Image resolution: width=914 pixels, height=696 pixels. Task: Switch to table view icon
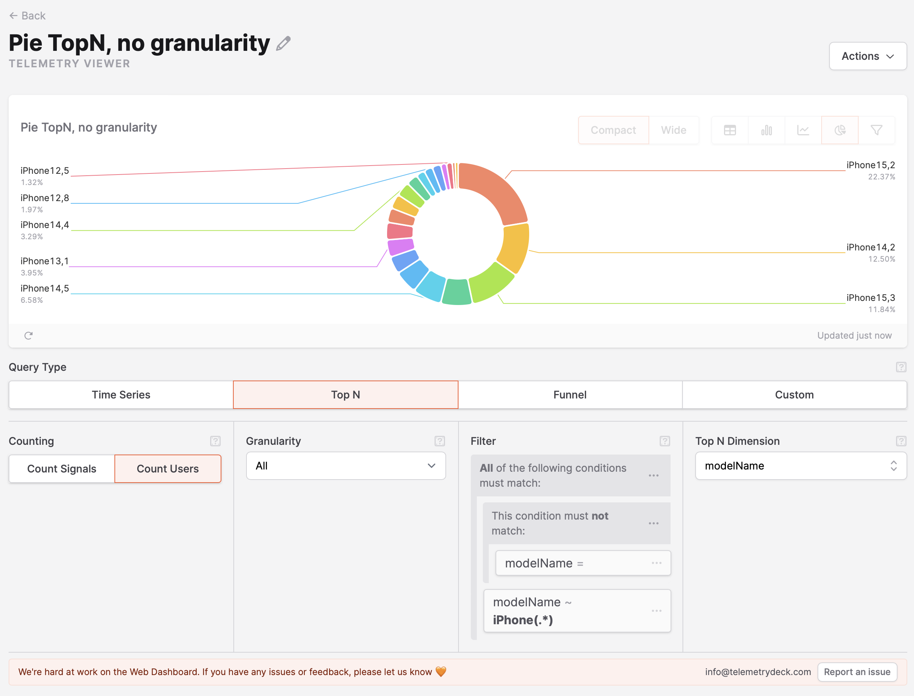[730, 130]
